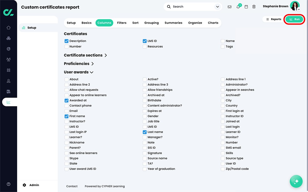
Task: Open the Charts tab
Action: pyautogui.click(x=213, y=23)
